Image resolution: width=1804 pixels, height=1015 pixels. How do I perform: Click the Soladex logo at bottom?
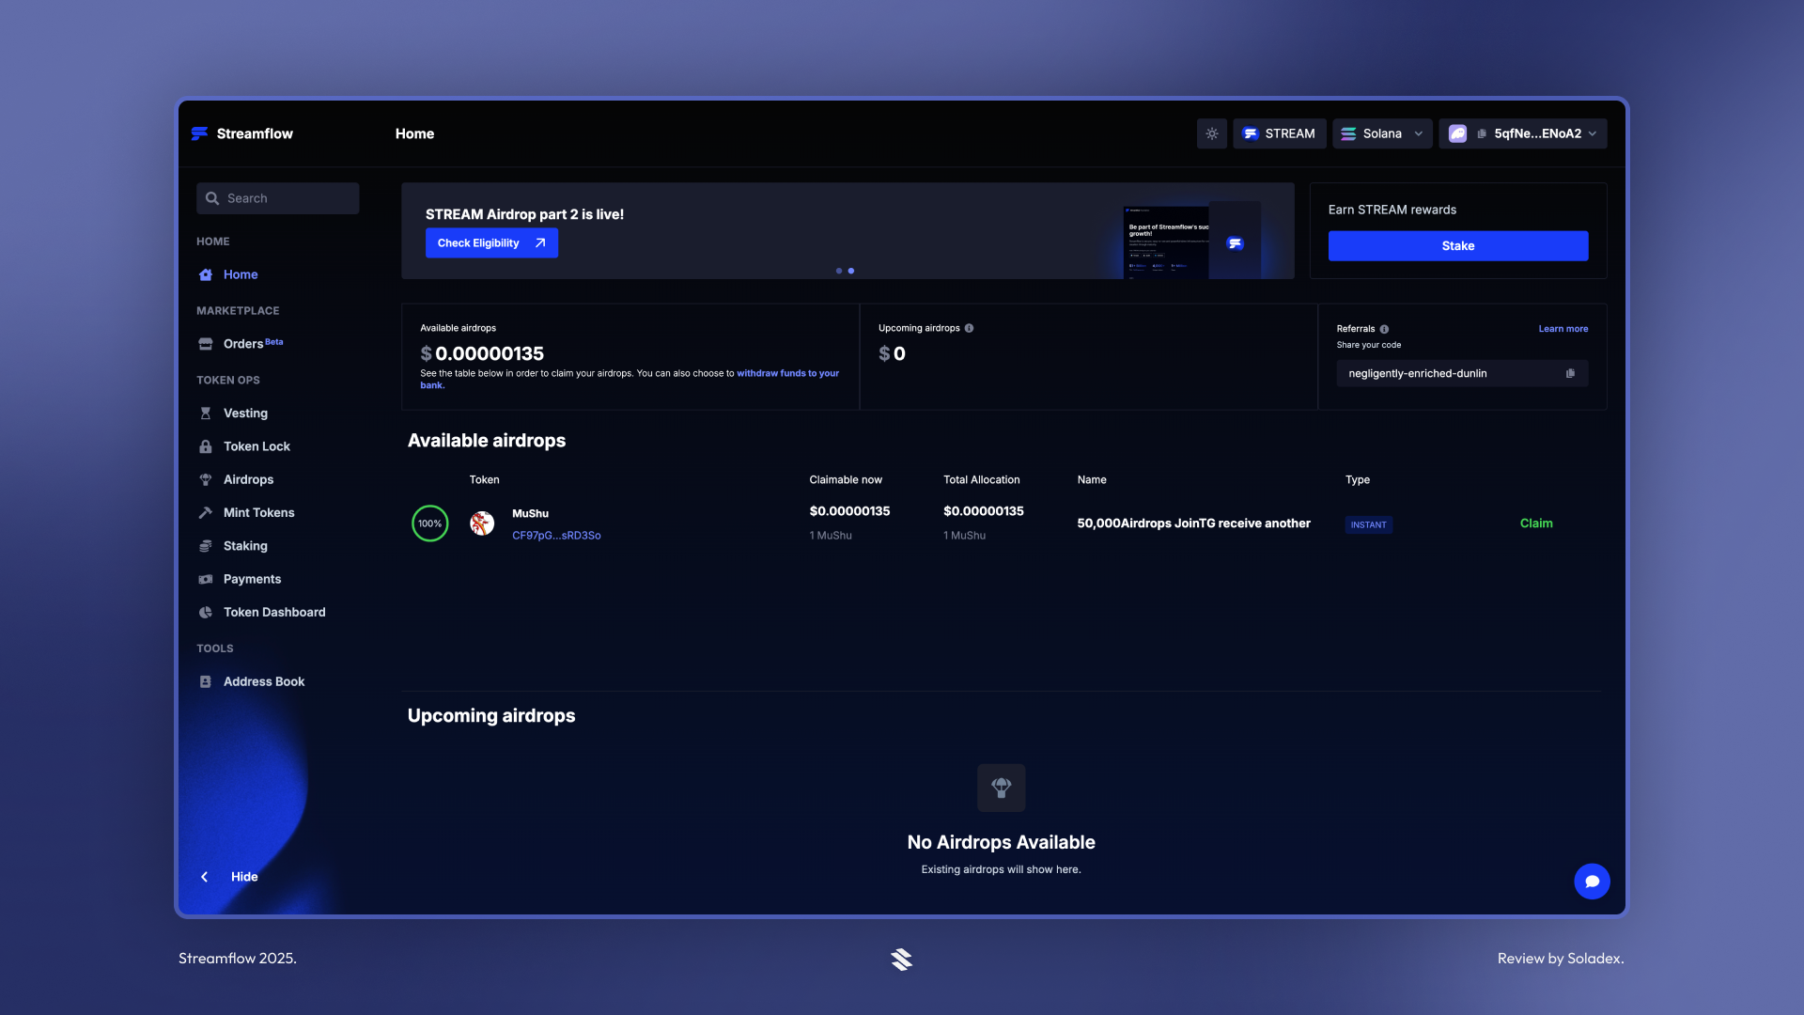point(901,959)
